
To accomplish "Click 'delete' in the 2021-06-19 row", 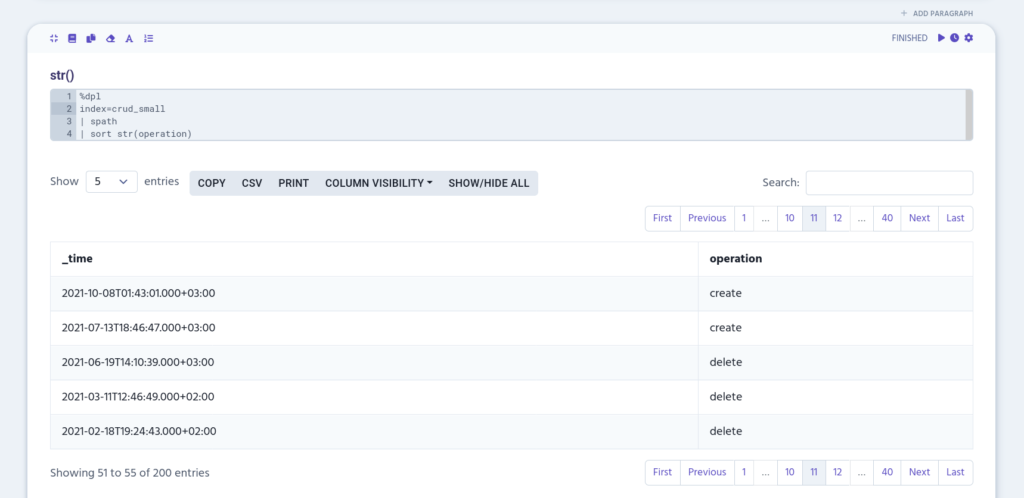I will [726, 362].
